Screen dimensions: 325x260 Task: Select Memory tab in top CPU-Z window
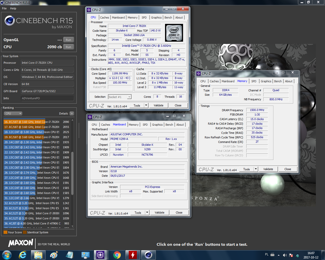[x=133, y=18]
